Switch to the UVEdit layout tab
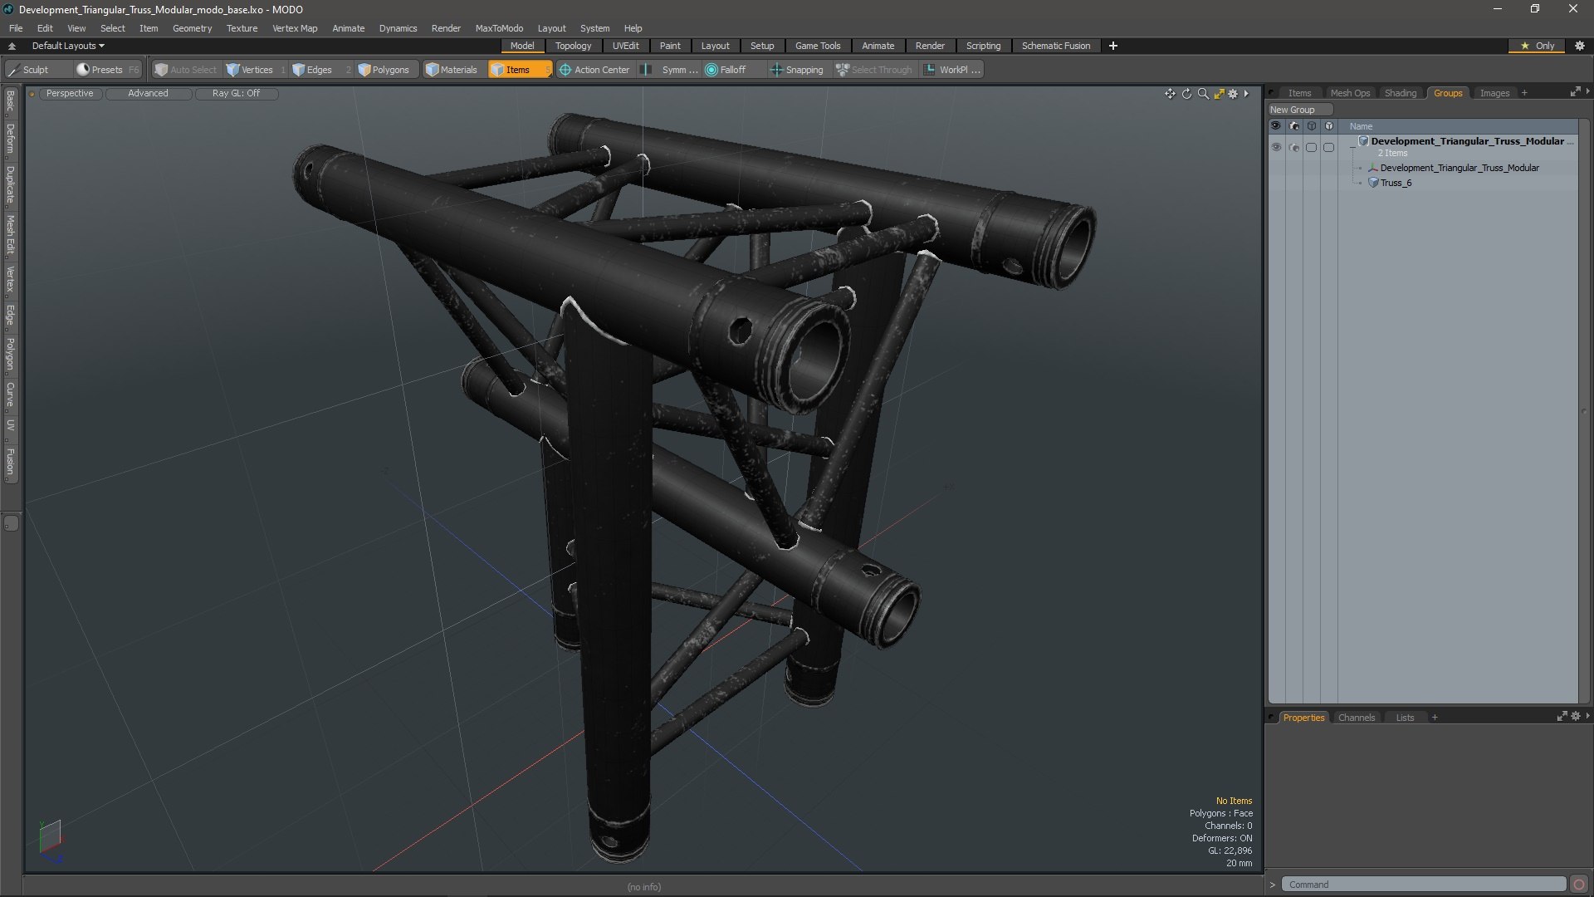Screen dimensions: 1594x897 [x=626, y=46]
